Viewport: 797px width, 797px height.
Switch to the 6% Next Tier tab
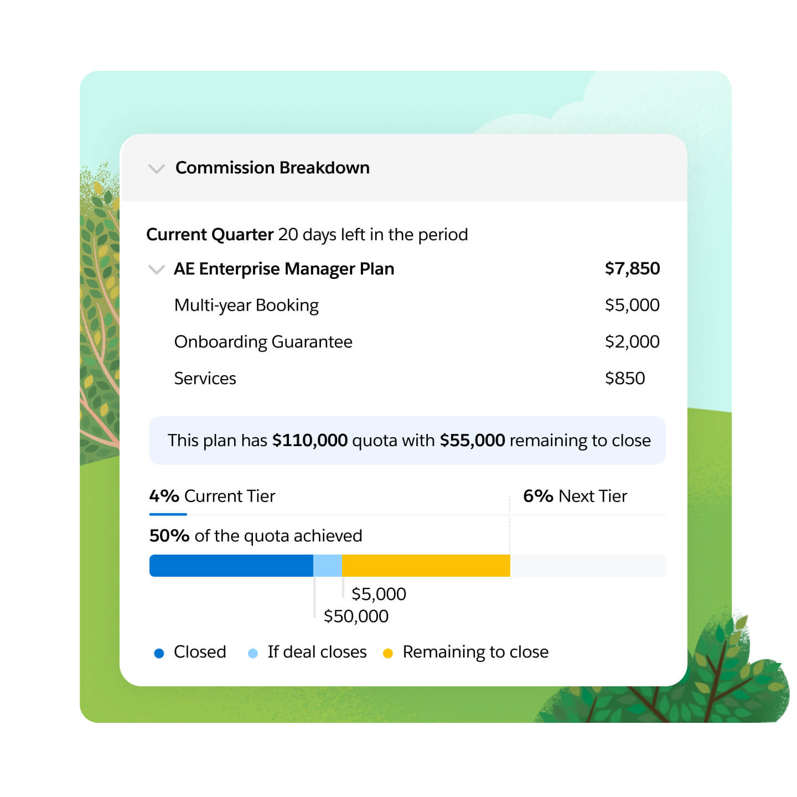pos(575,496)
